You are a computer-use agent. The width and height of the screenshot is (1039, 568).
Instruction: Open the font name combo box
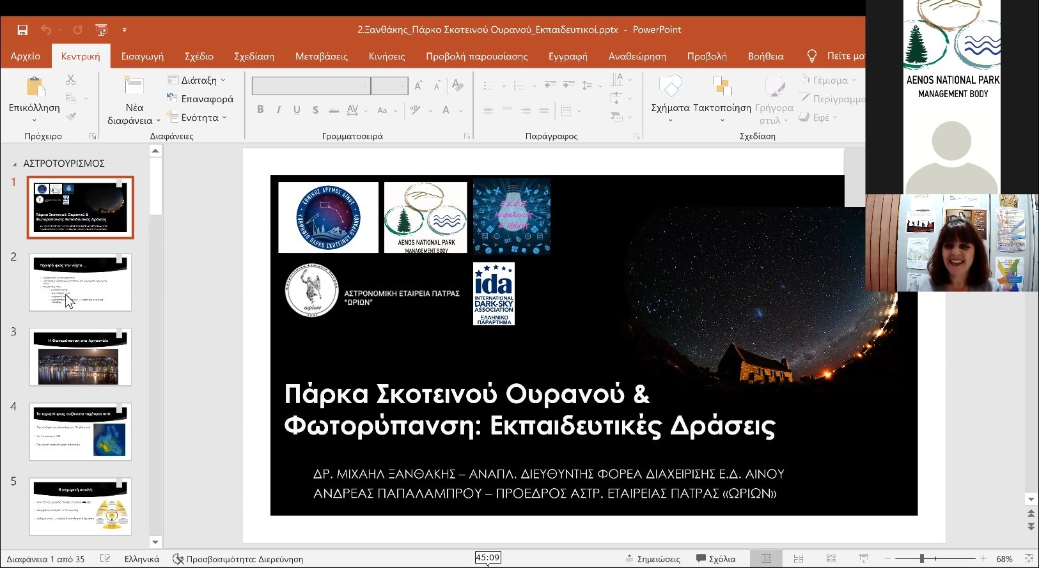pyautogui.click(x=311, y=86)
